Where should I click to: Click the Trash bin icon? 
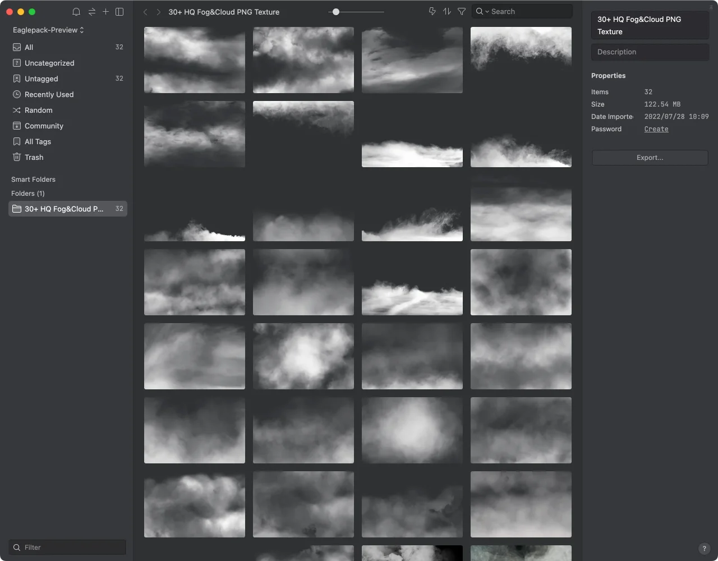tap(17, 157)
